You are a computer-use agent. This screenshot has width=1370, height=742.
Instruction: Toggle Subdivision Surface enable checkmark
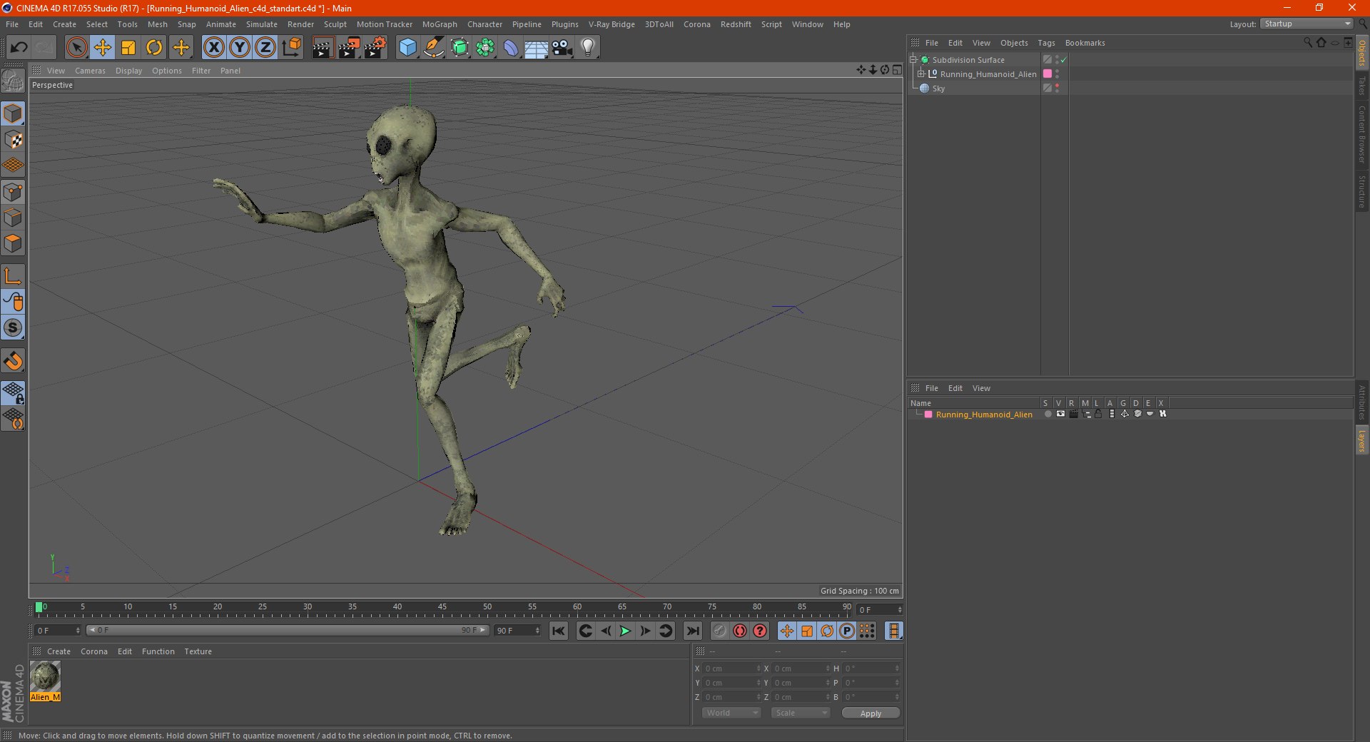click(1063, 60)
